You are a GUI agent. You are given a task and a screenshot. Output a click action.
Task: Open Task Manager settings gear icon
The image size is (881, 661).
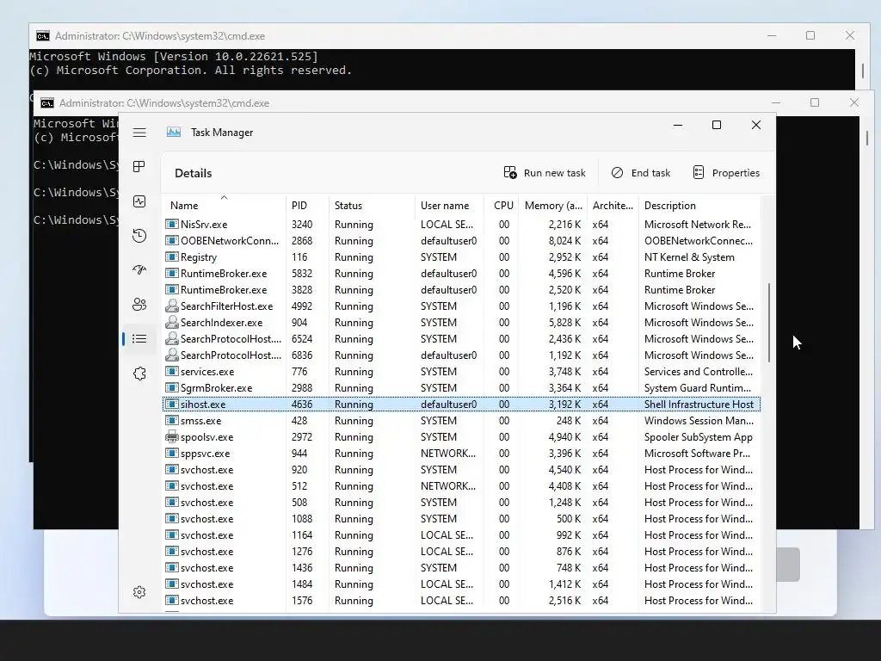(x=139, y=592)
